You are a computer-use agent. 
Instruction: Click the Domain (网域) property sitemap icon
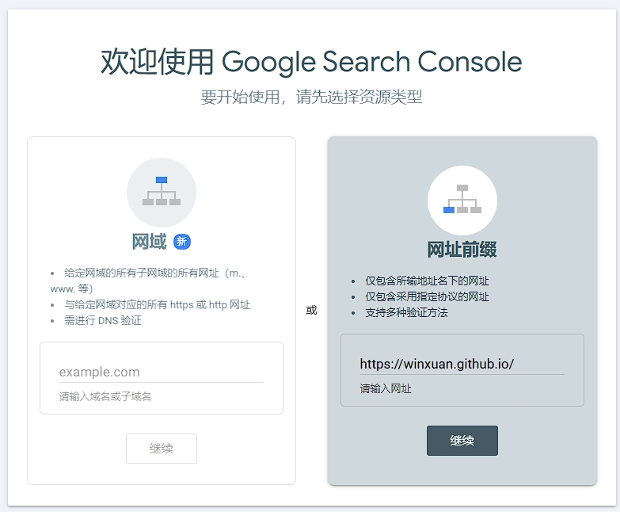pyautogui.click(x=162, y=191)
